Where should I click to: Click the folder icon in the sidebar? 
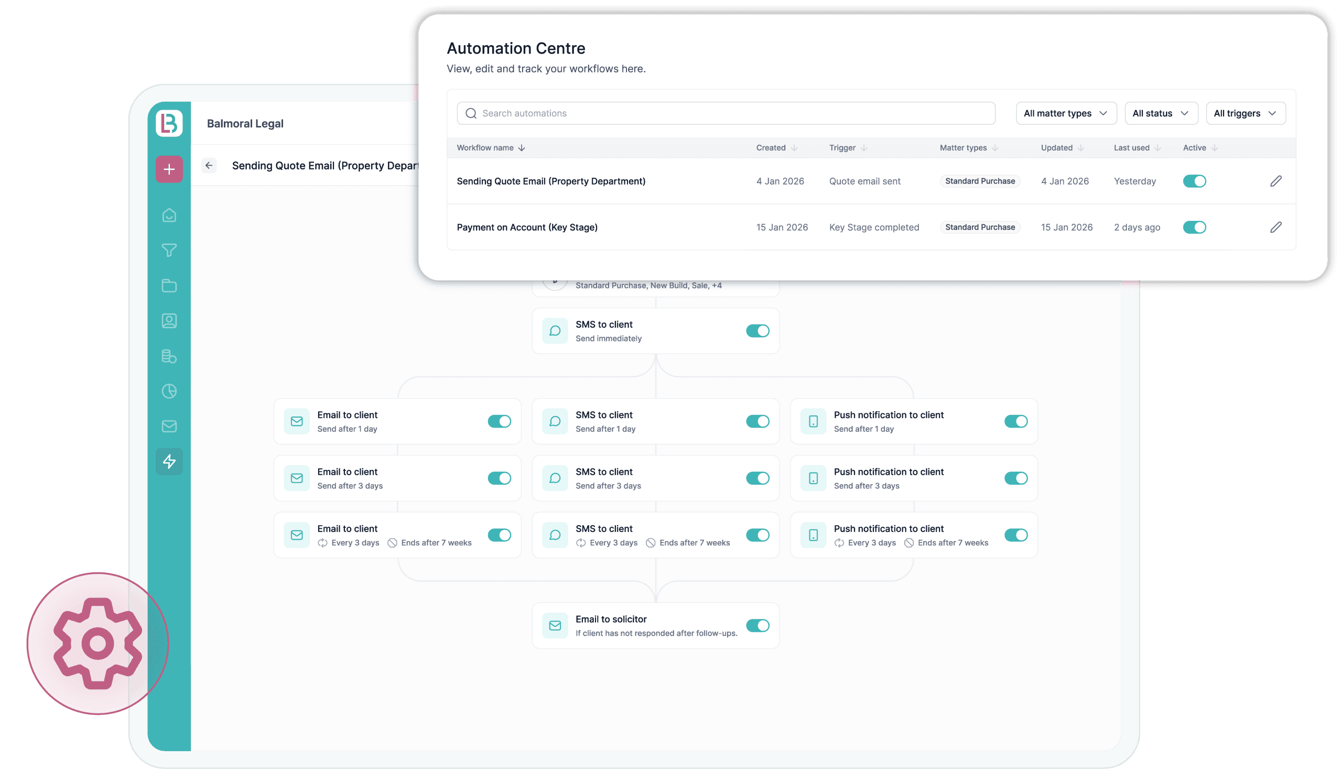click(169, 285)
